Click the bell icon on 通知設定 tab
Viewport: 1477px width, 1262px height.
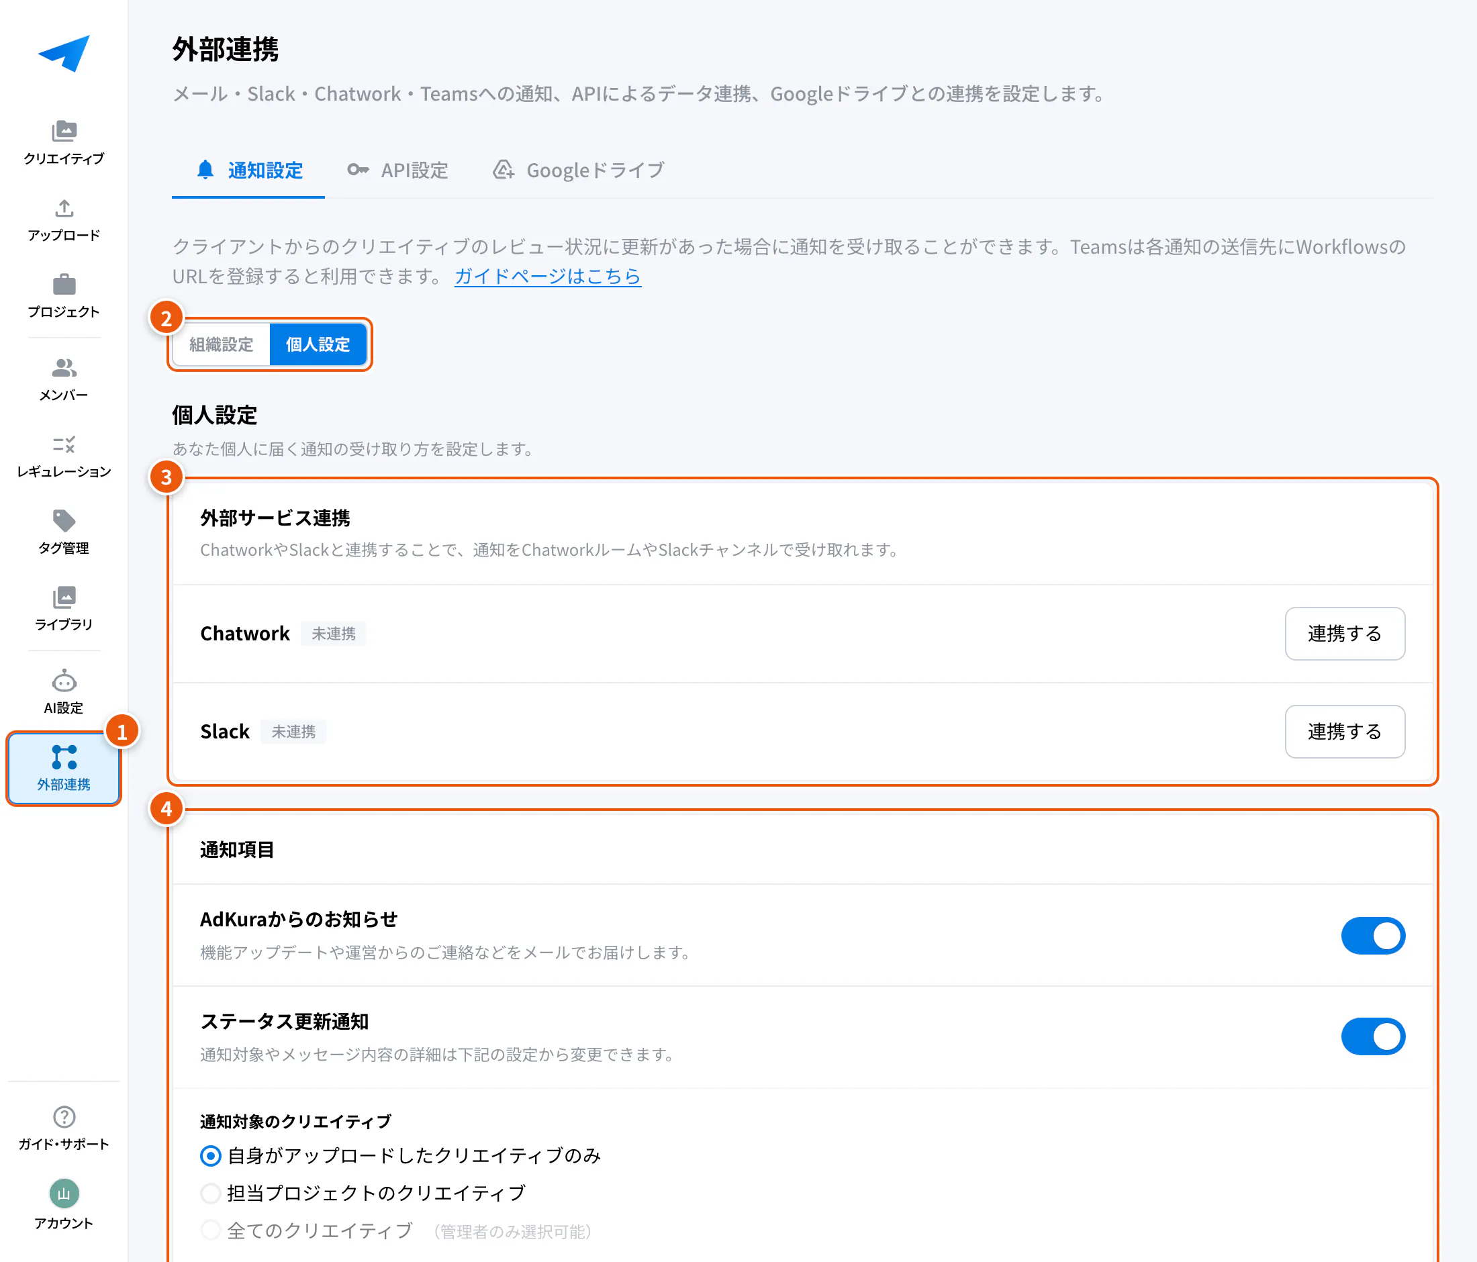coord(205,170)
